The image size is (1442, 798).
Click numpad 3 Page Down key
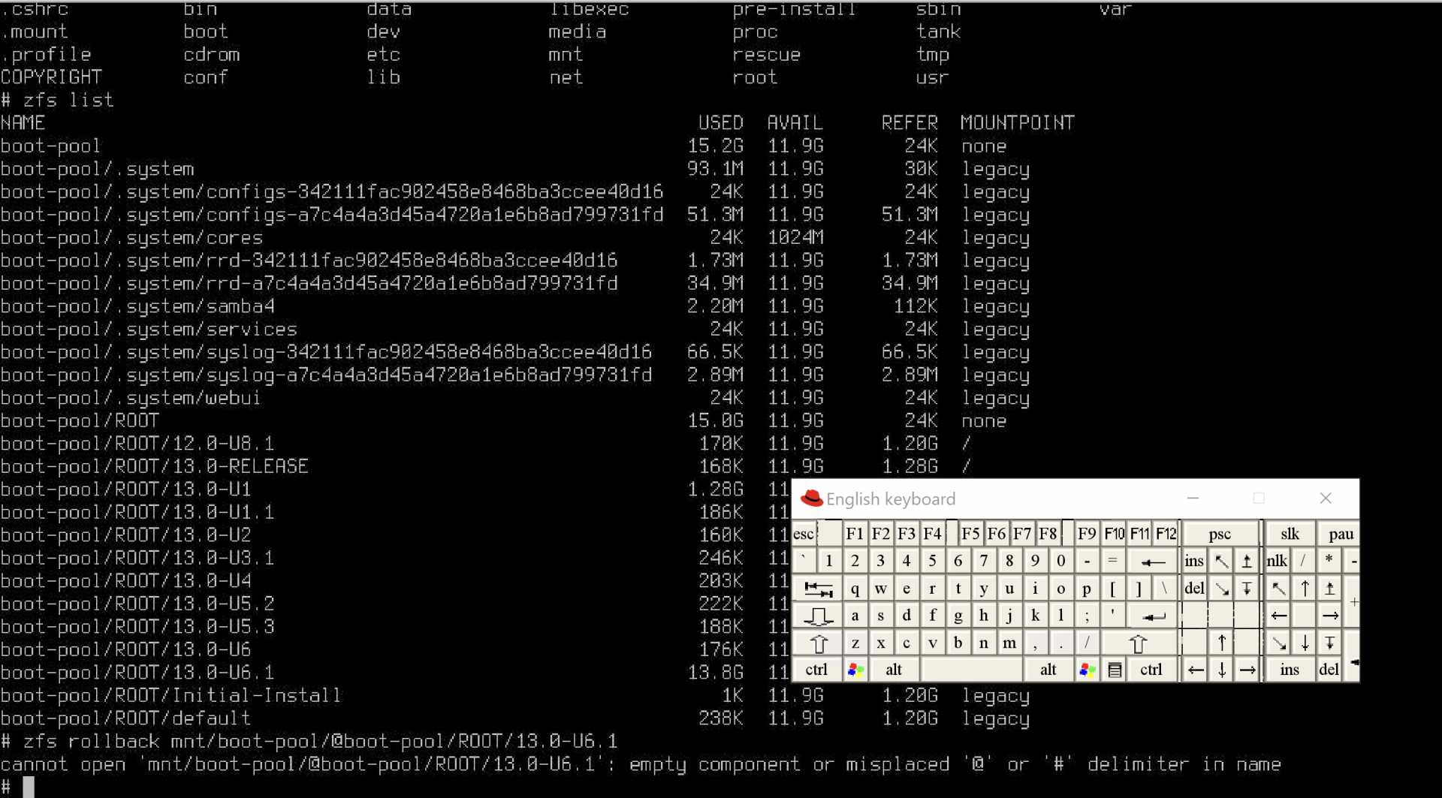pos(1329,643)
